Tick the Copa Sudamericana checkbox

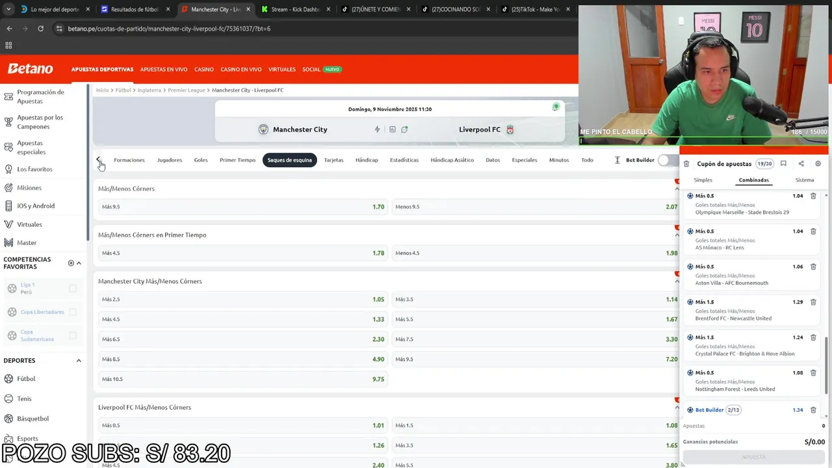73,335
